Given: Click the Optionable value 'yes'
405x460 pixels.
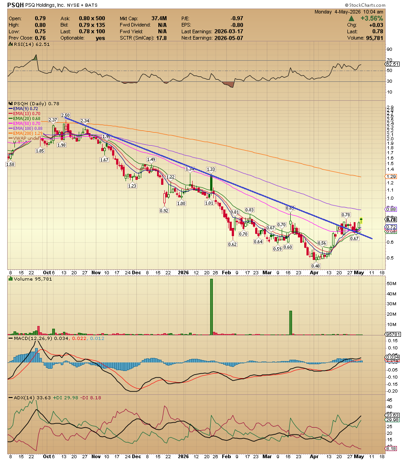Looking at the screenshot, I should click(x=100, y=38).
